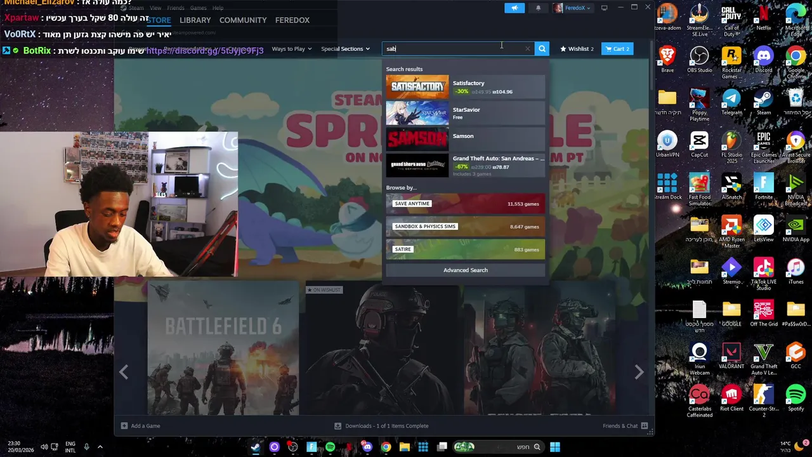This screenshot has height=457, width=812.
Task: Open Steam desktop shortcut
Action: tap(764, 103)
